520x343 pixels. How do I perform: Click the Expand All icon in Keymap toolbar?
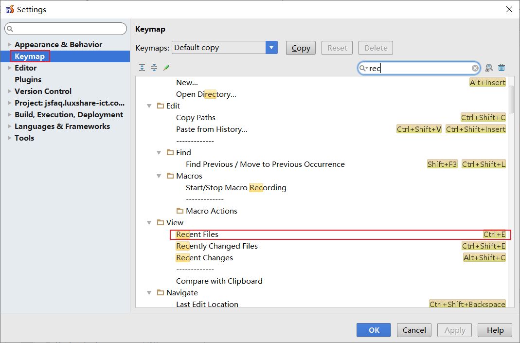click(x=142, y=68)
